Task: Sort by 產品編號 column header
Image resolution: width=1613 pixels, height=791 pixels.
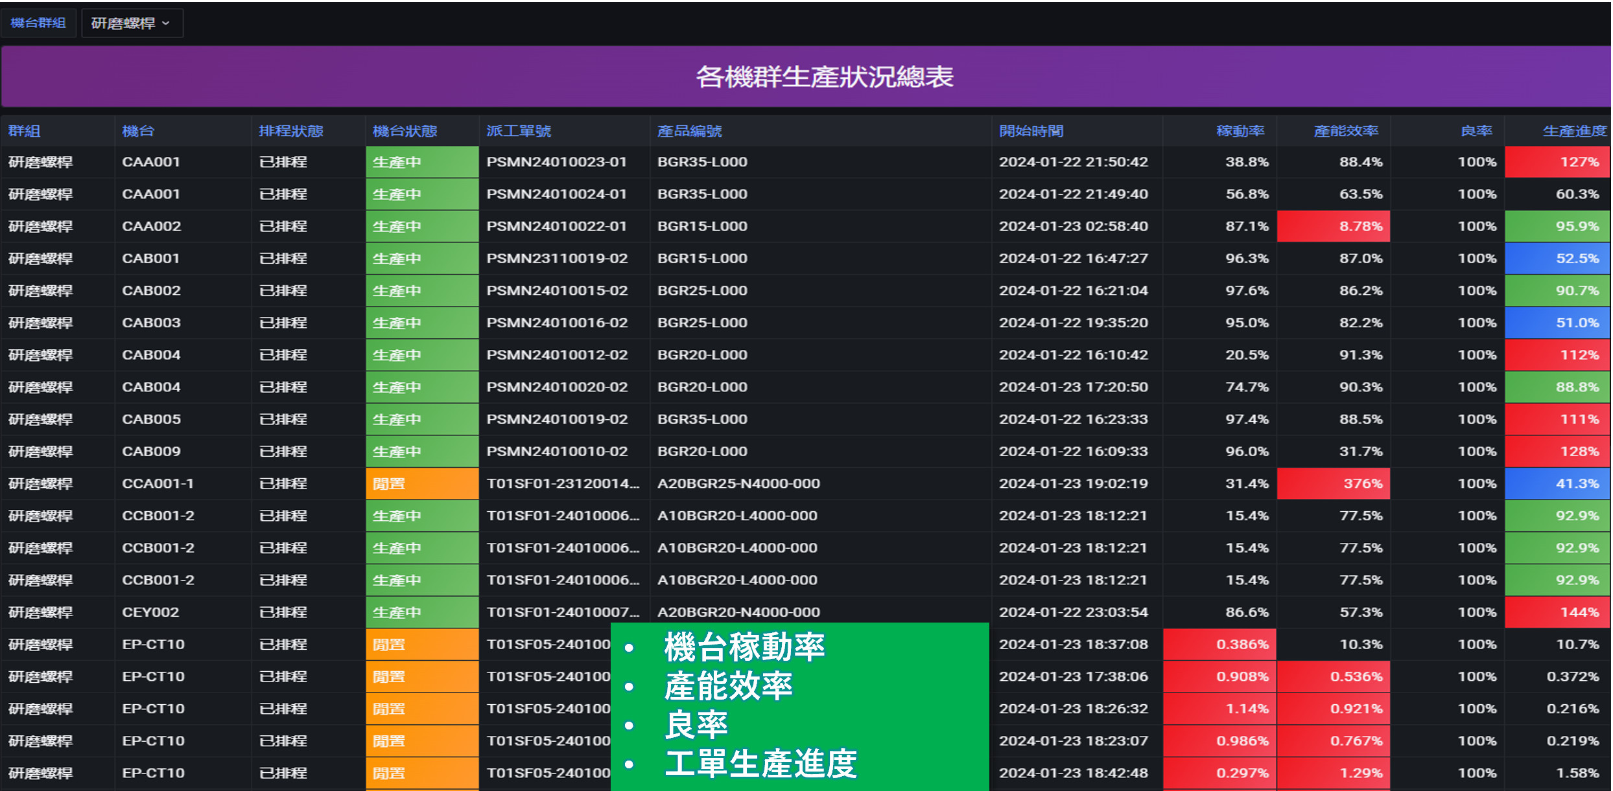Action: coord(690,131)
